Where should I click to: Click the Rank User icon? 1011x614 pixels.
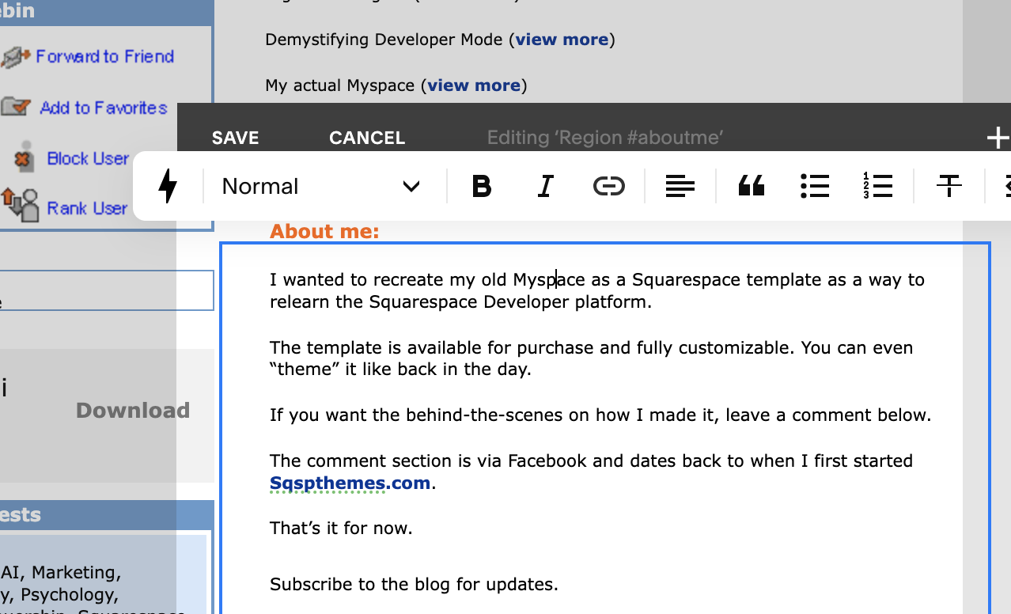coord(20,205)
